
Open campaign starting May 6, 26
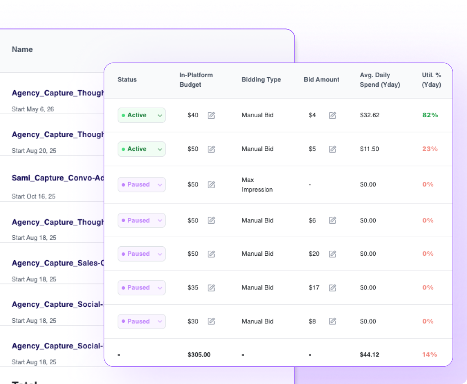pyautogui.click(x=58, y=93)
